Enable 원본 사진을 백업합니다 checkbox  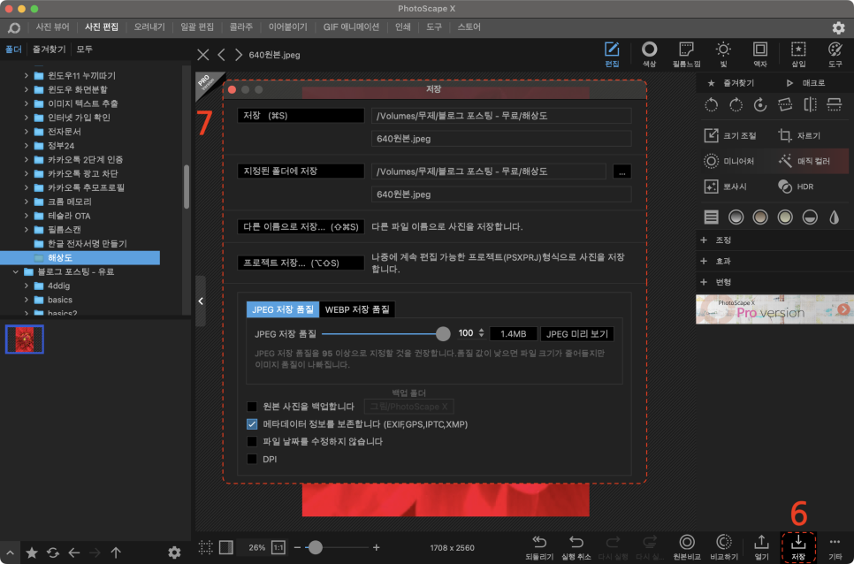coord(252,407)
